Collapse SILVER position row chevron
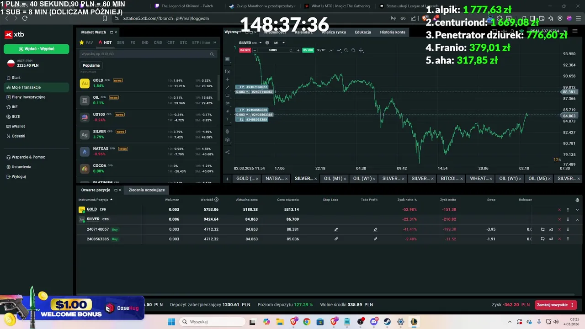The image size is (585, 329). [x=577, y=219]
